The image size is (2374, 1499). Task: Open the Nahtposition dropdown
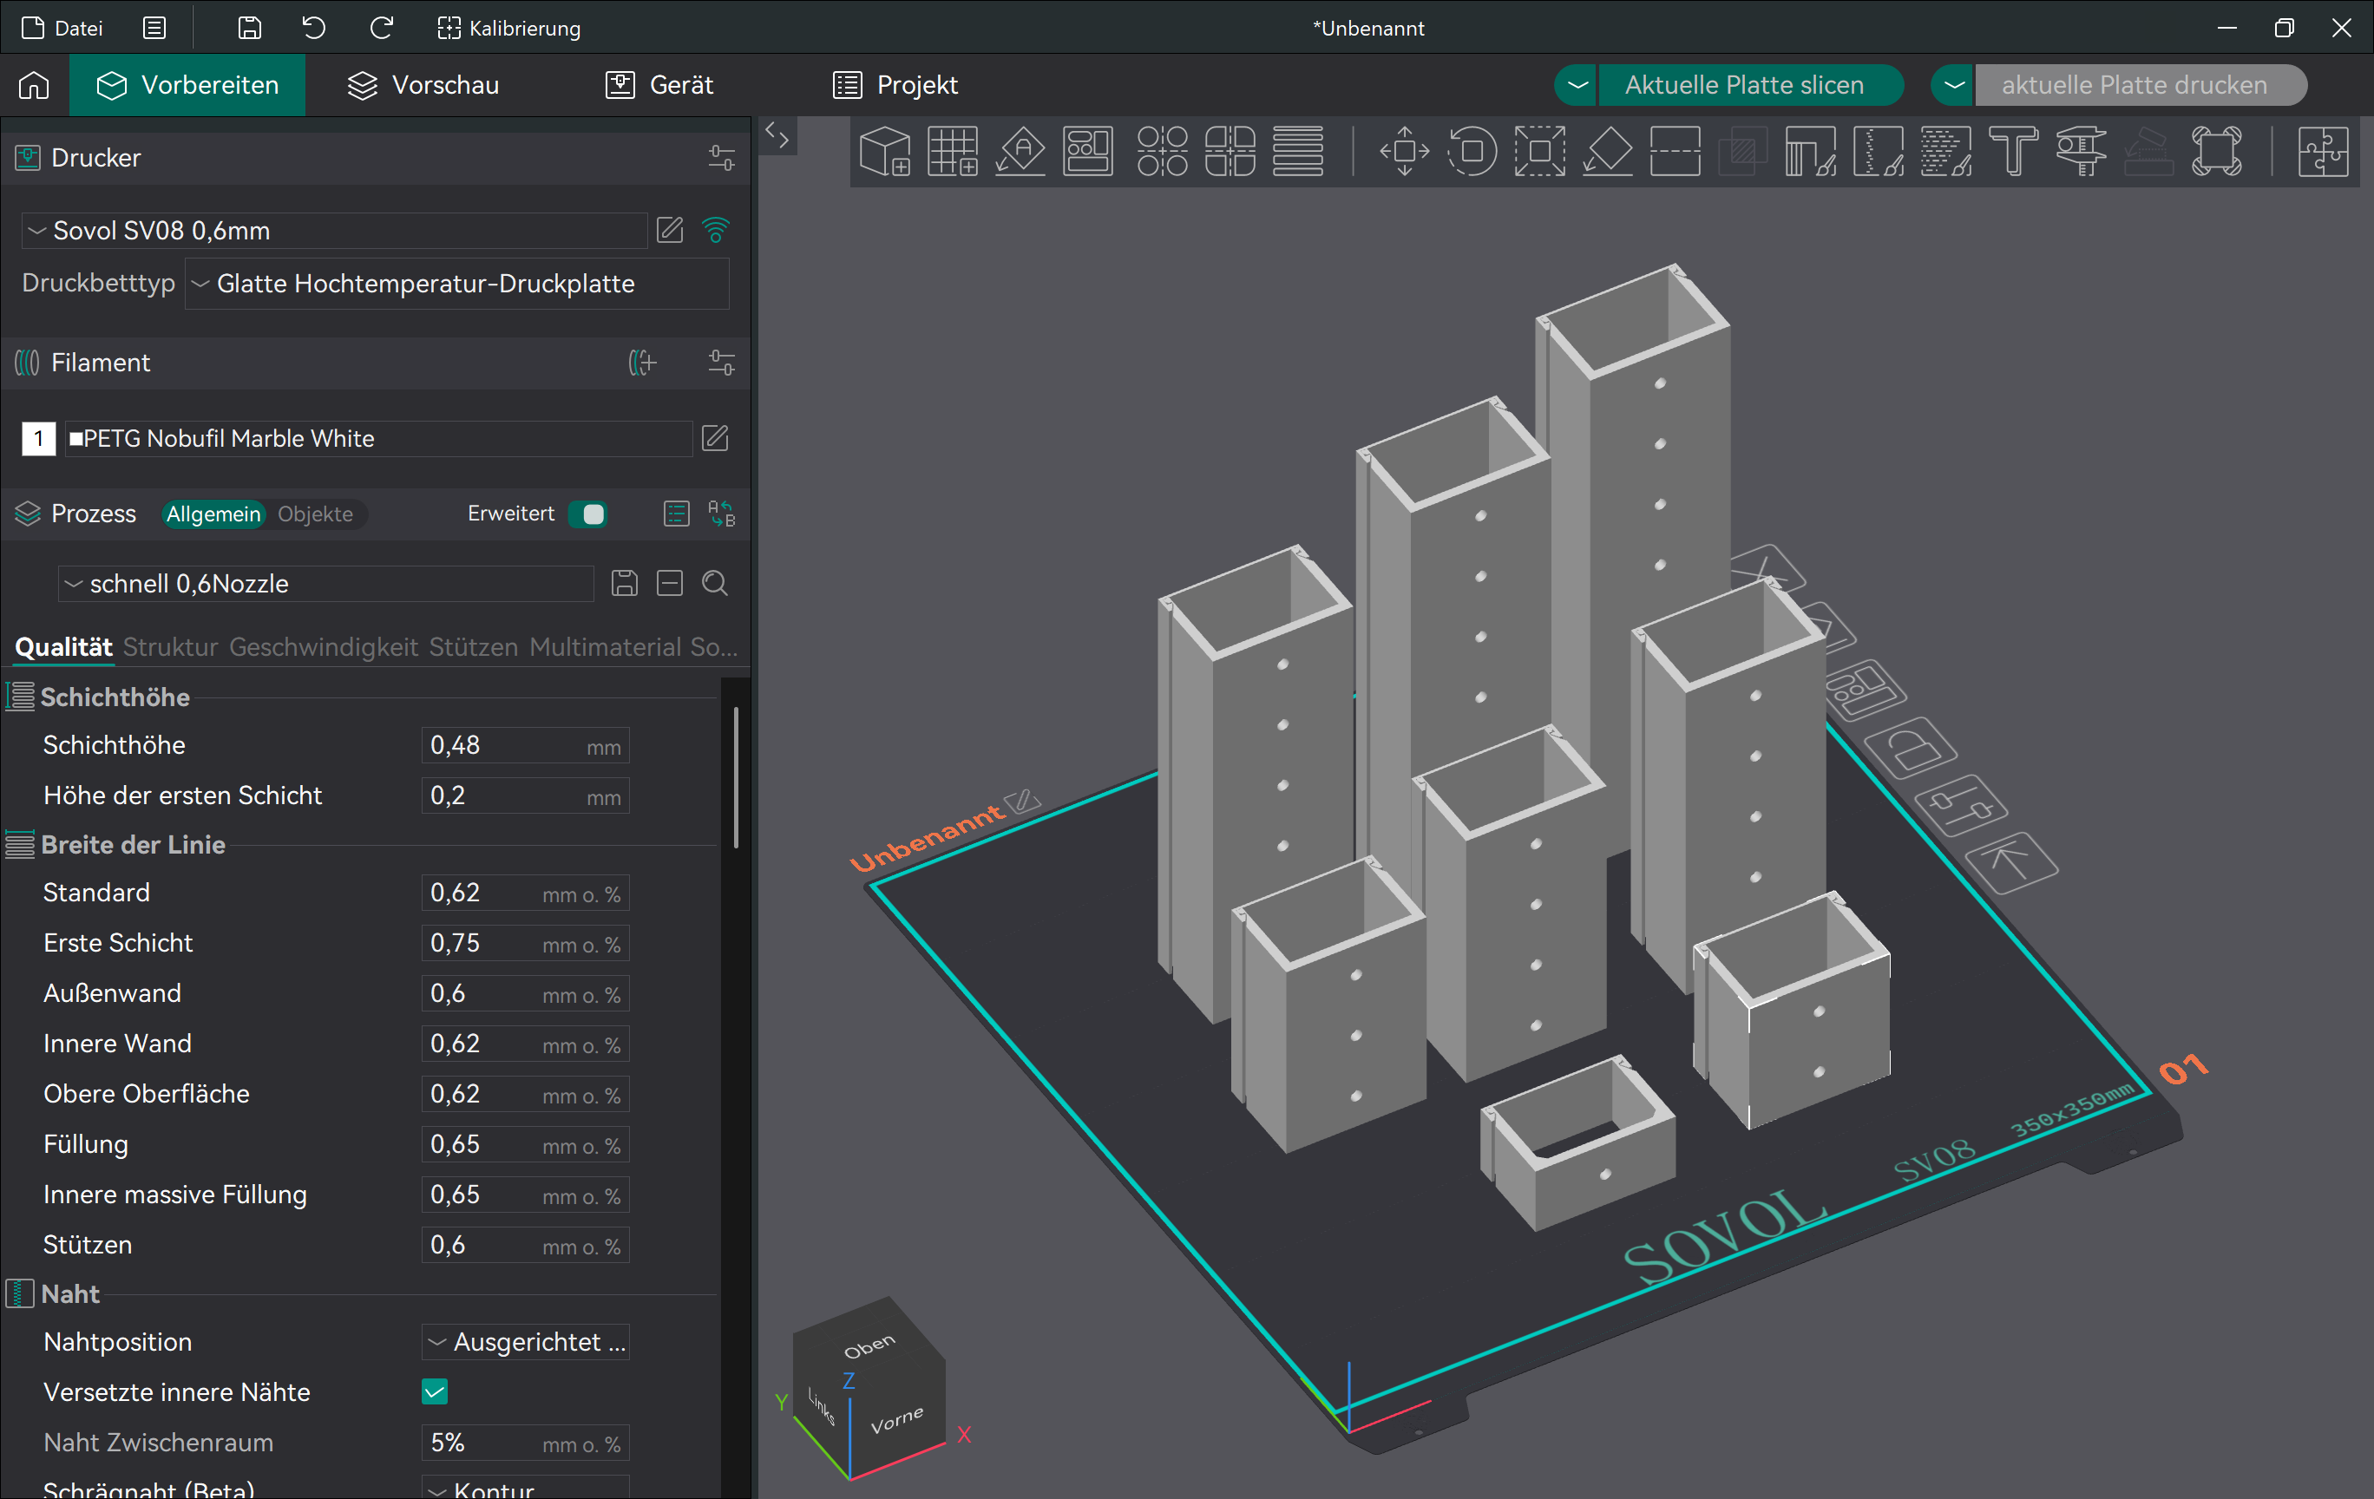pyautogui.click(x=526, y=1341)
